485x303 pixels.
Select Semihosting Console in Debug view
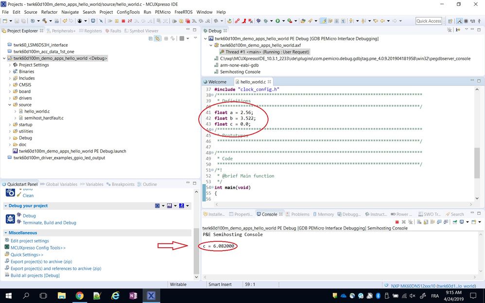pyautogui.click(x=237, y=72)
